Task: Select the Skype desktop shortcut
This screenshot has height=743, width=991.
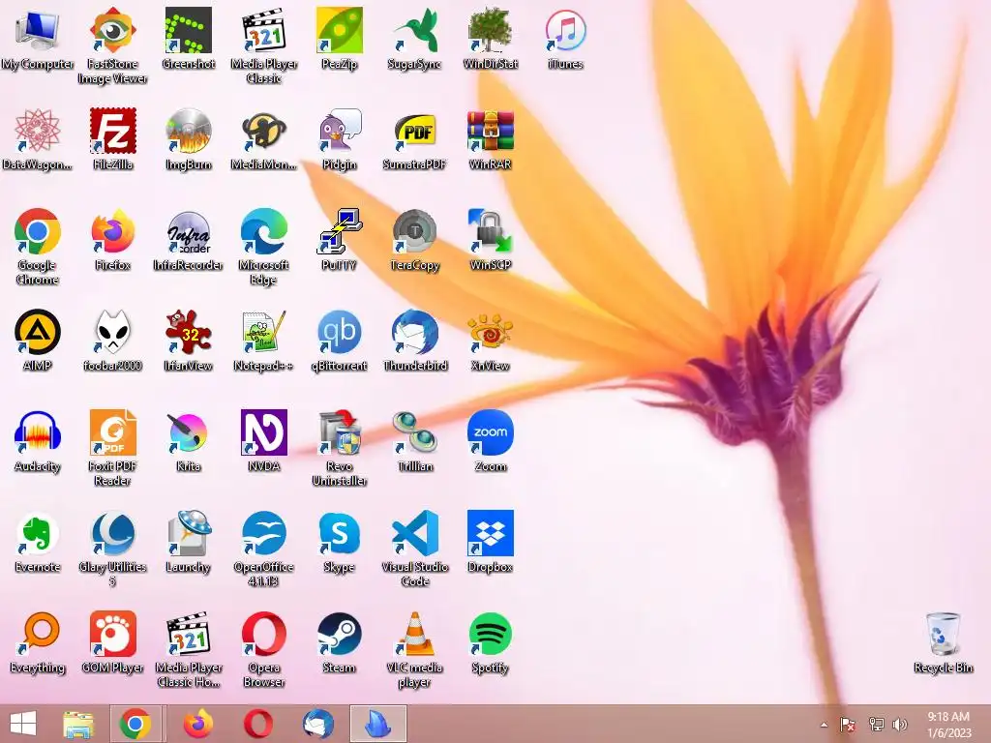Action: [340, 533]
